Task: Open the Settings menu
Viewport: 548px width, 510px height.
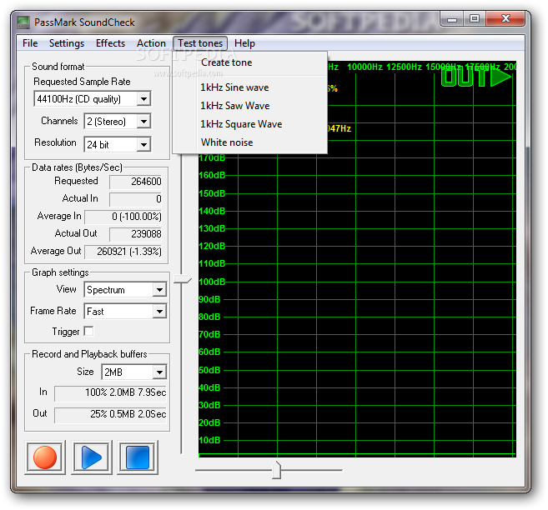Action: tap(67, 43)
